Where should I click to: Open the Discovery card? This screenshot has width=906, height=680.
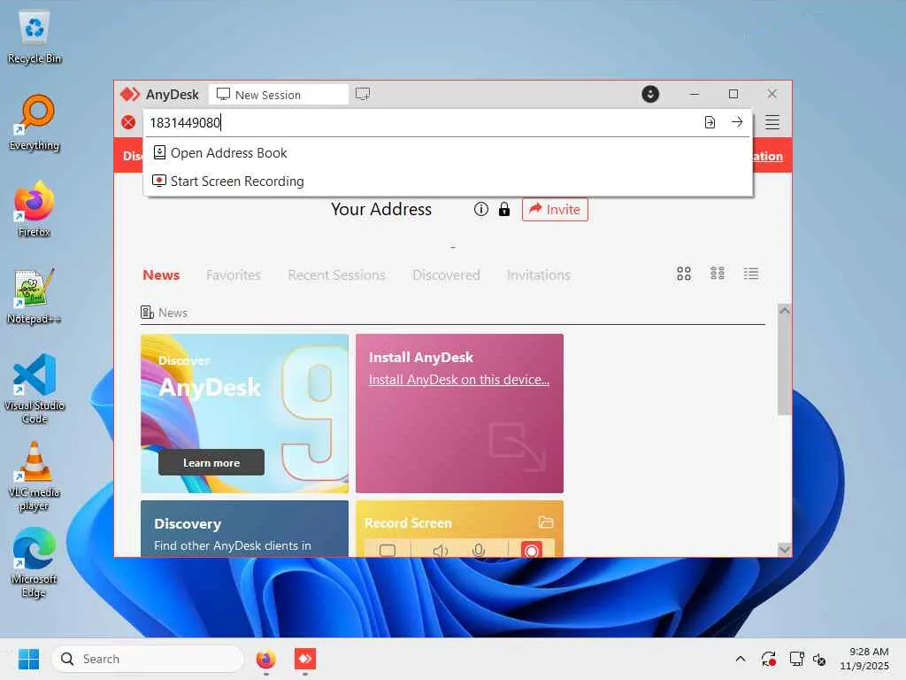point(244,529)
